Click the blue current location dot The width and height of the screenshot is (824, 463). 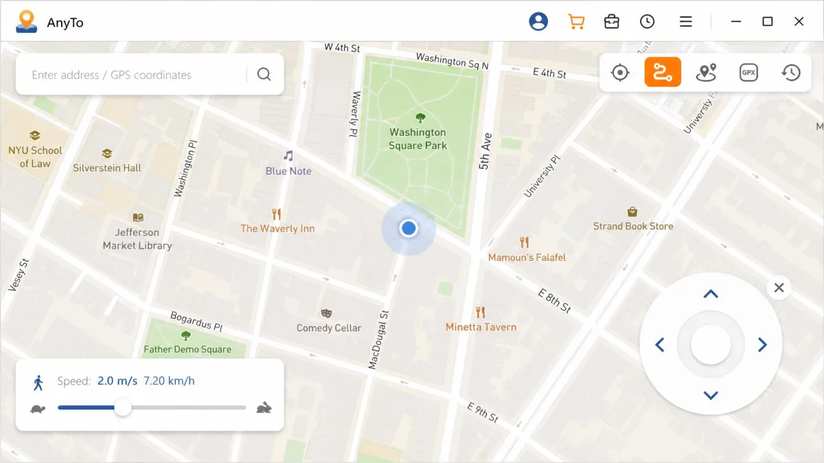pyautogui.click(x=409, y=228)
